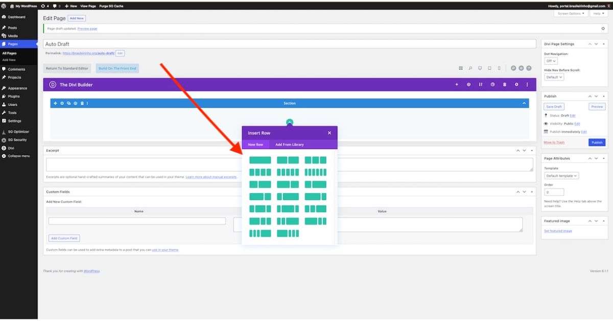Open the Dot Navigation dropdown
The width and height of the screenshot is (613, 321).
click(x=551, y=61)
